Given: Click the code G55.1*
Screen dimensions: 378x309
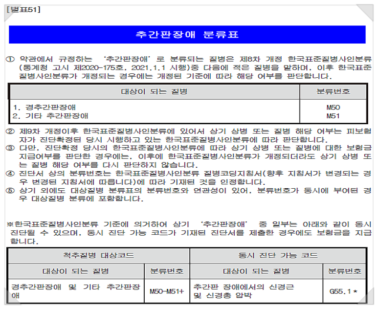Looking at the screenshot, I should pos(344,291).
